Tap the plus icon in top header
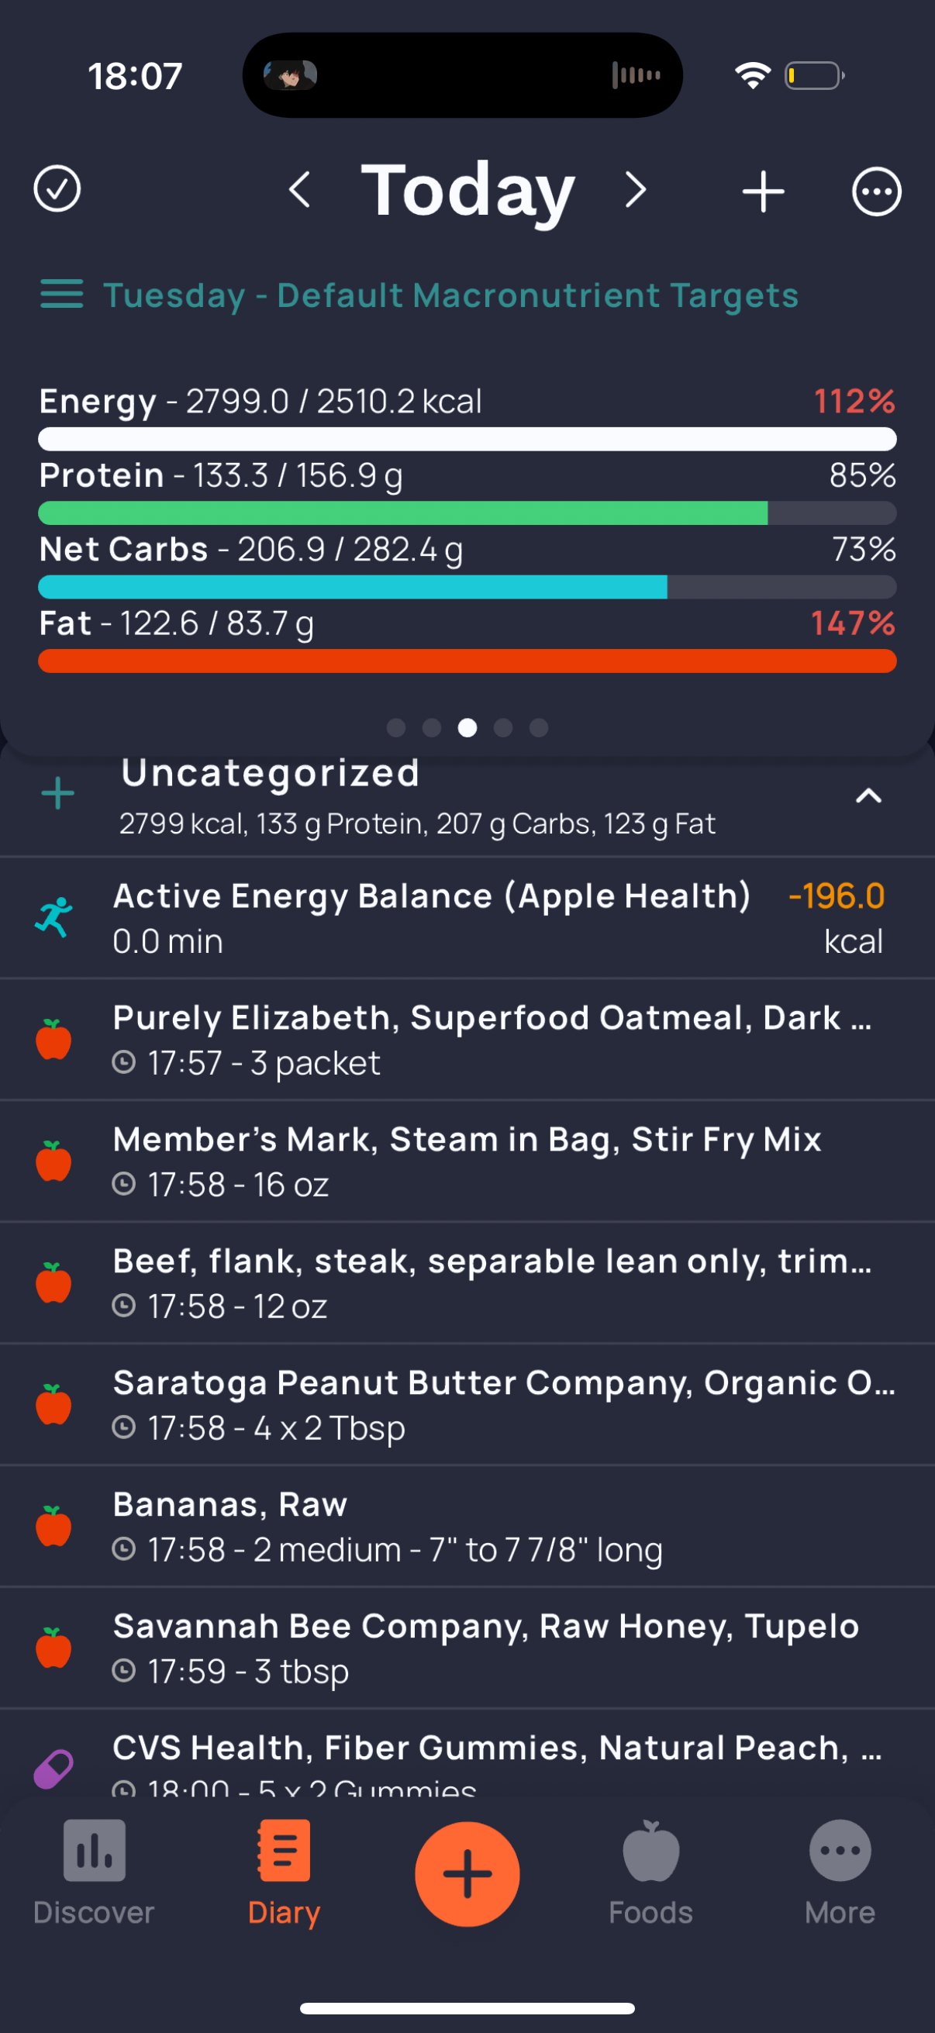This screenshot has height=2033, width=935. pos(763,191)
